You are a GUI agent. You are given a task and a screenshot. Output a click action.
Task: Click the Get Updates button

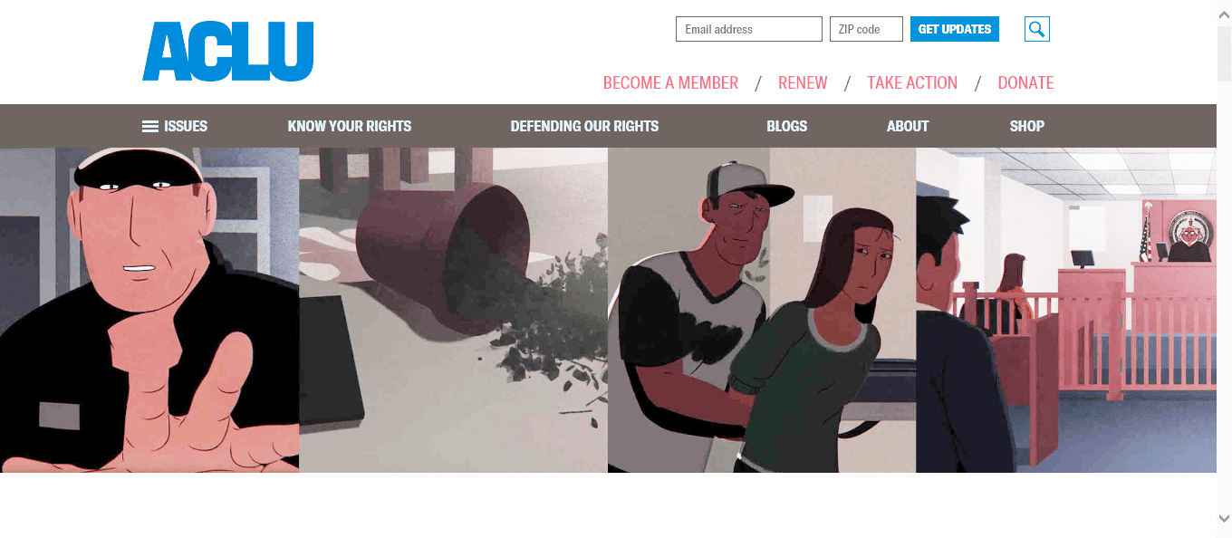[x=955, y=29]
